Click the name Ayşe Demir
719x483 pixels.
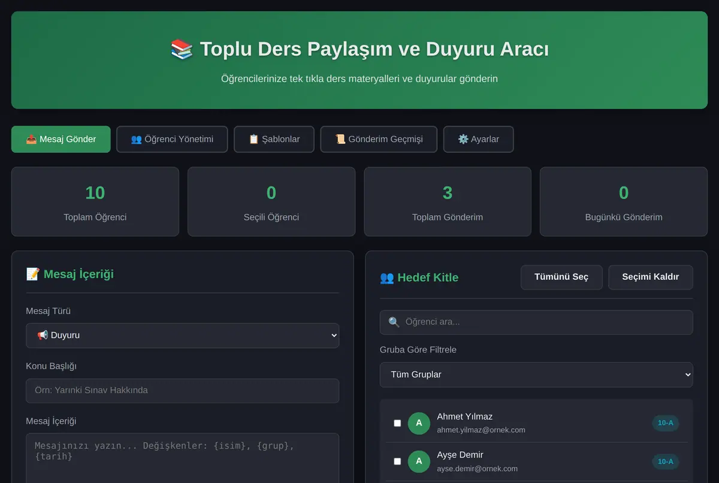point(460,455)
